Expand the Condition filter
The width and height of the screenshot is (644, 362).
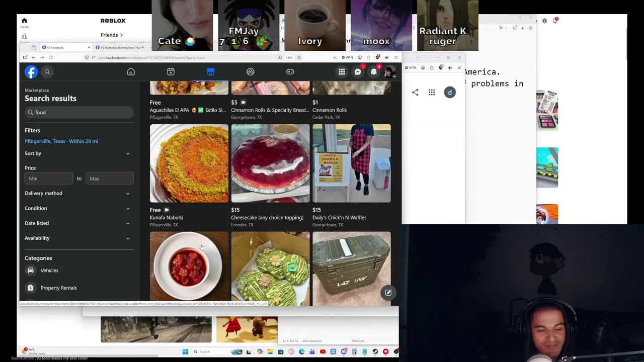(x=78, y=208)
